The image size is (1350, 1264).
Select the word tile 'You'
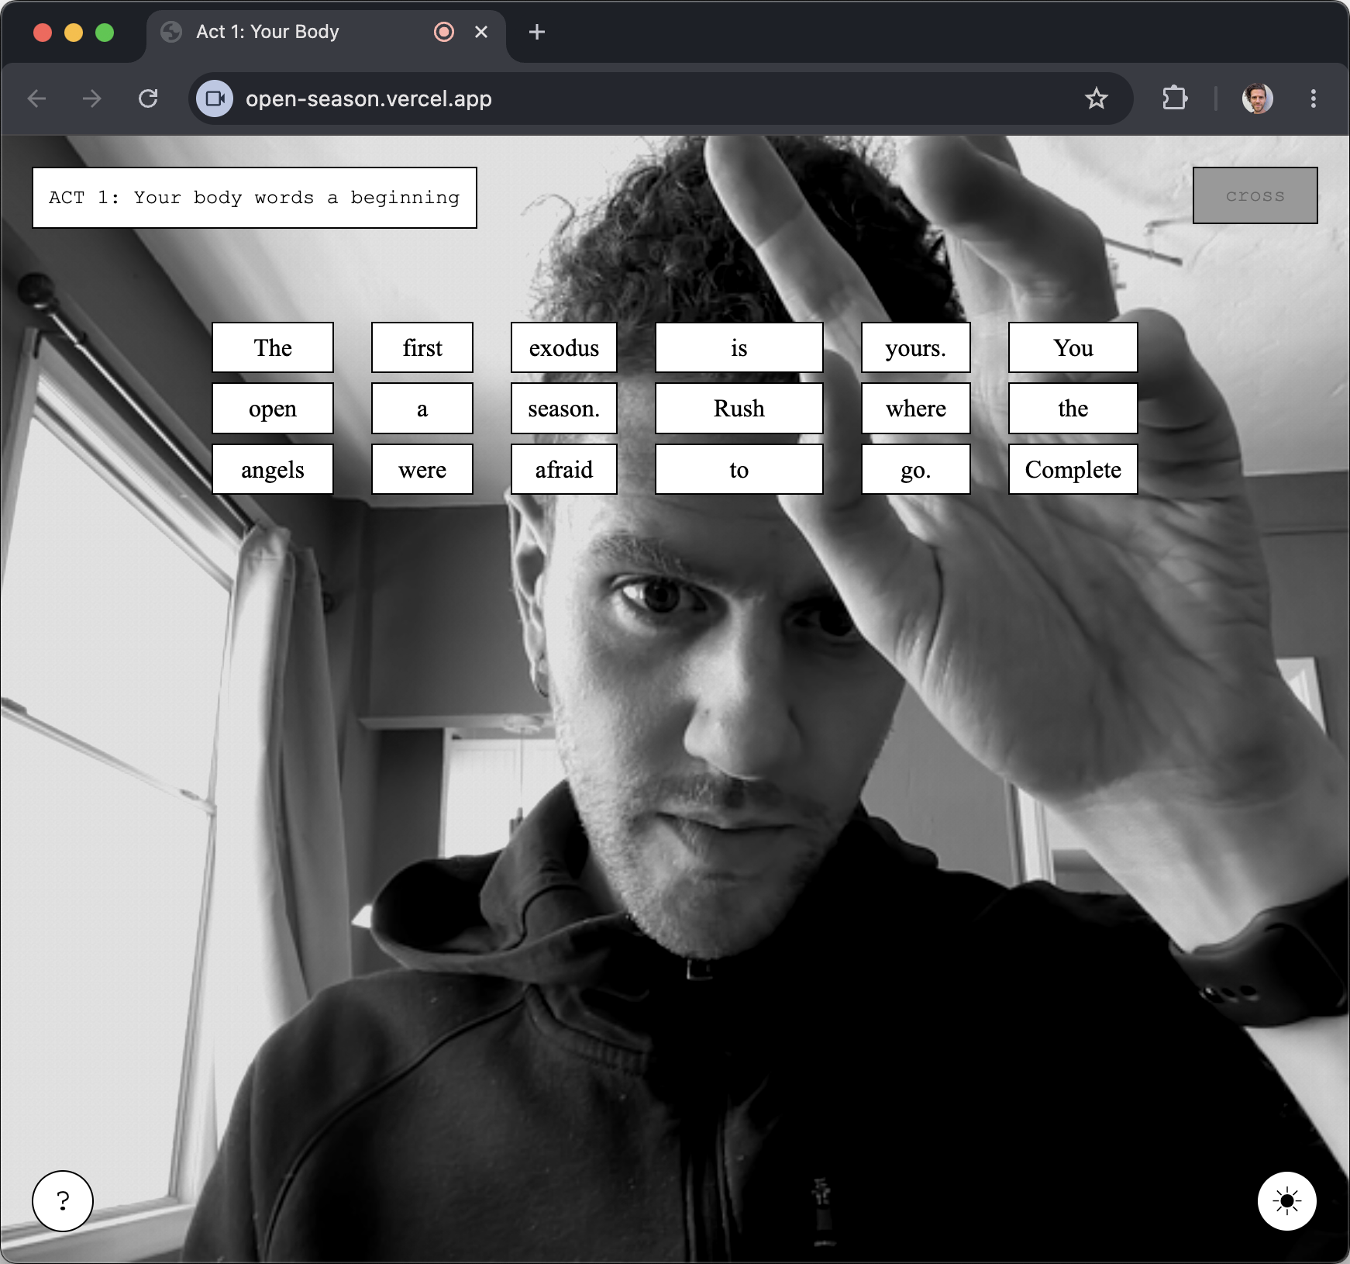1073,347
